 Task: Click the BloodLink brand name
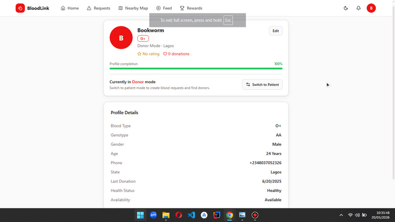[x=38, y=8]
